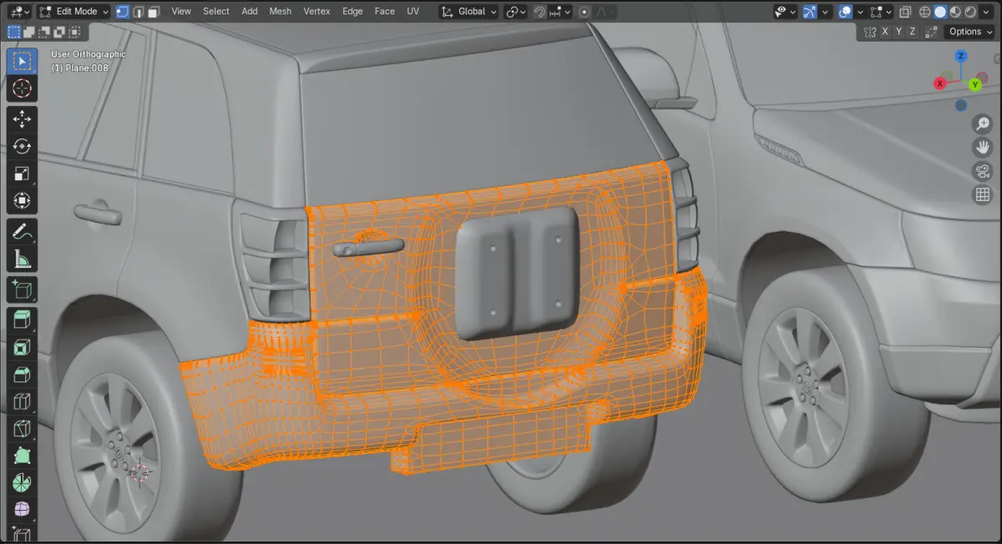Toggle snapping magnet
Viewport: 1002px width, 544px height.
[540, 12]
